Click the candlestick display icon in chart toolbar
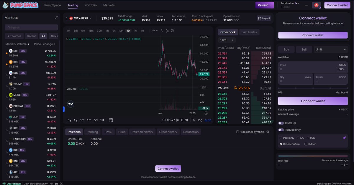 pyautogui.click(x=167, y=31)
